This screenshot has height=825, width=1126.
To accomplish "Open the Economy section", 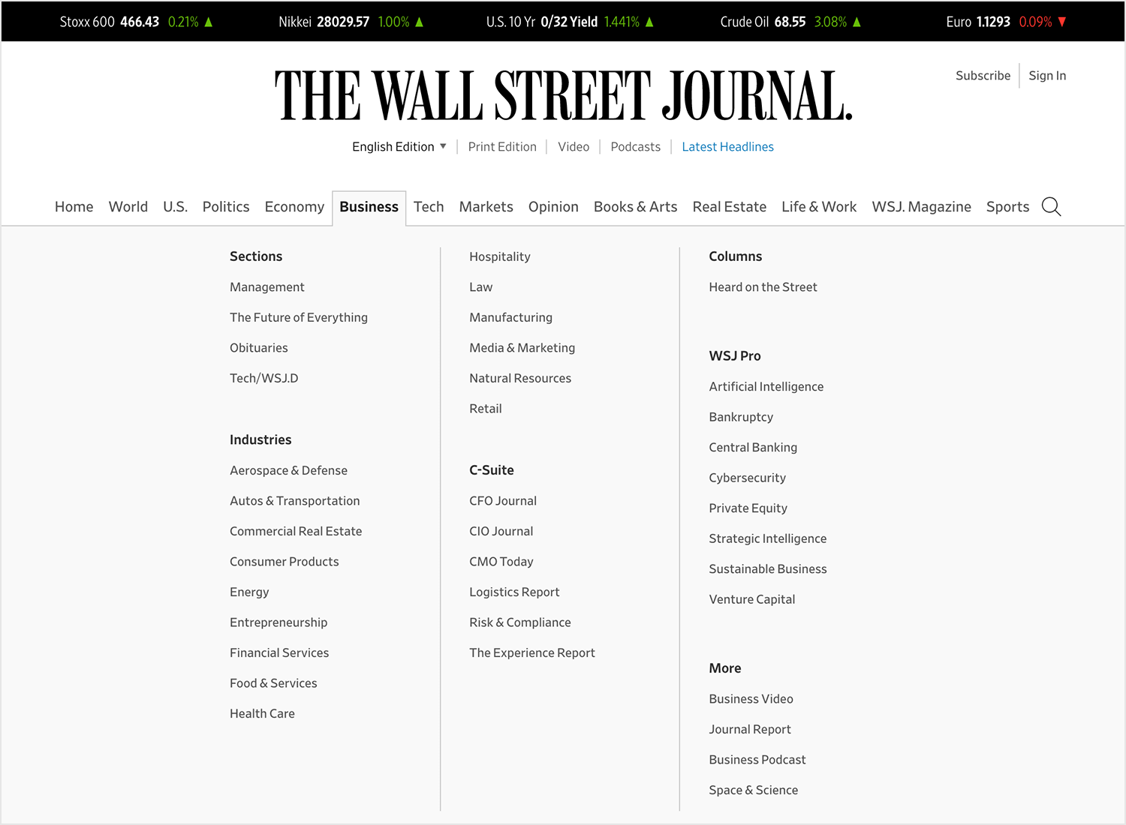I will click(x=294, y=207).
